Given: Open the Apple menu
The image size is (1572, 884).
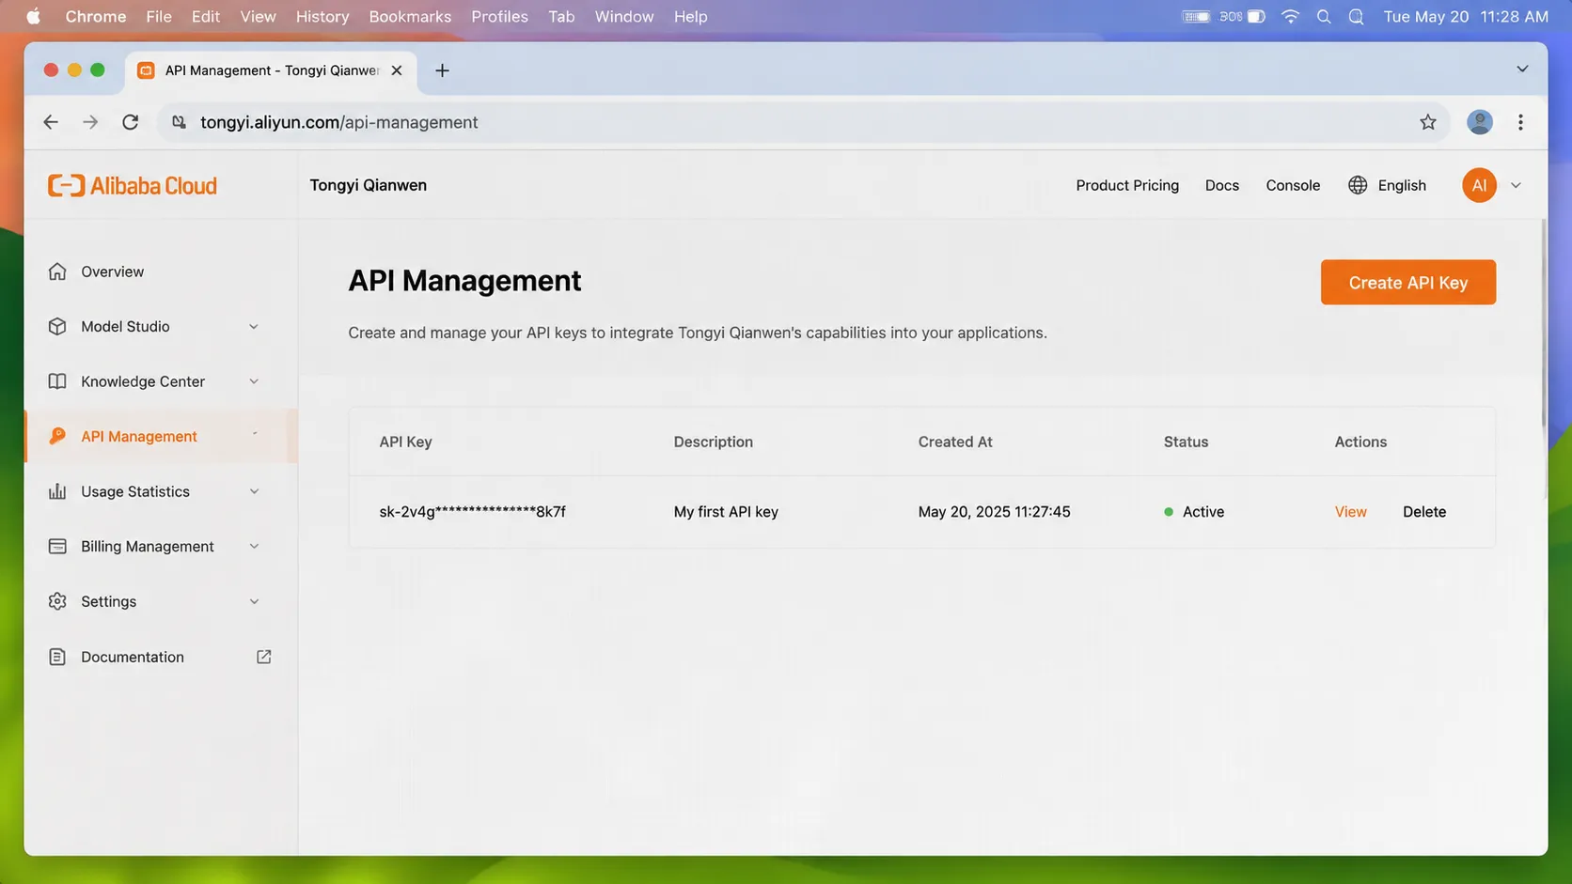Looking at the screenshot, I should click(x=33, y=17).
